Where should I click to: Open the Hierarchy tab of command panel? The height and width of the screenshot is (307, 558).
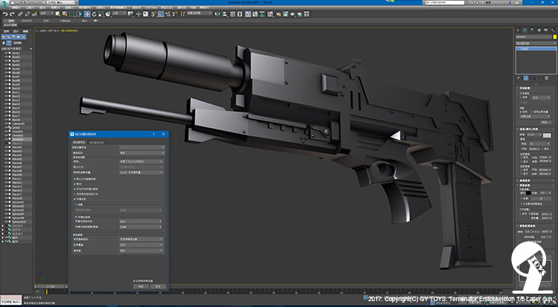(532, 30)
